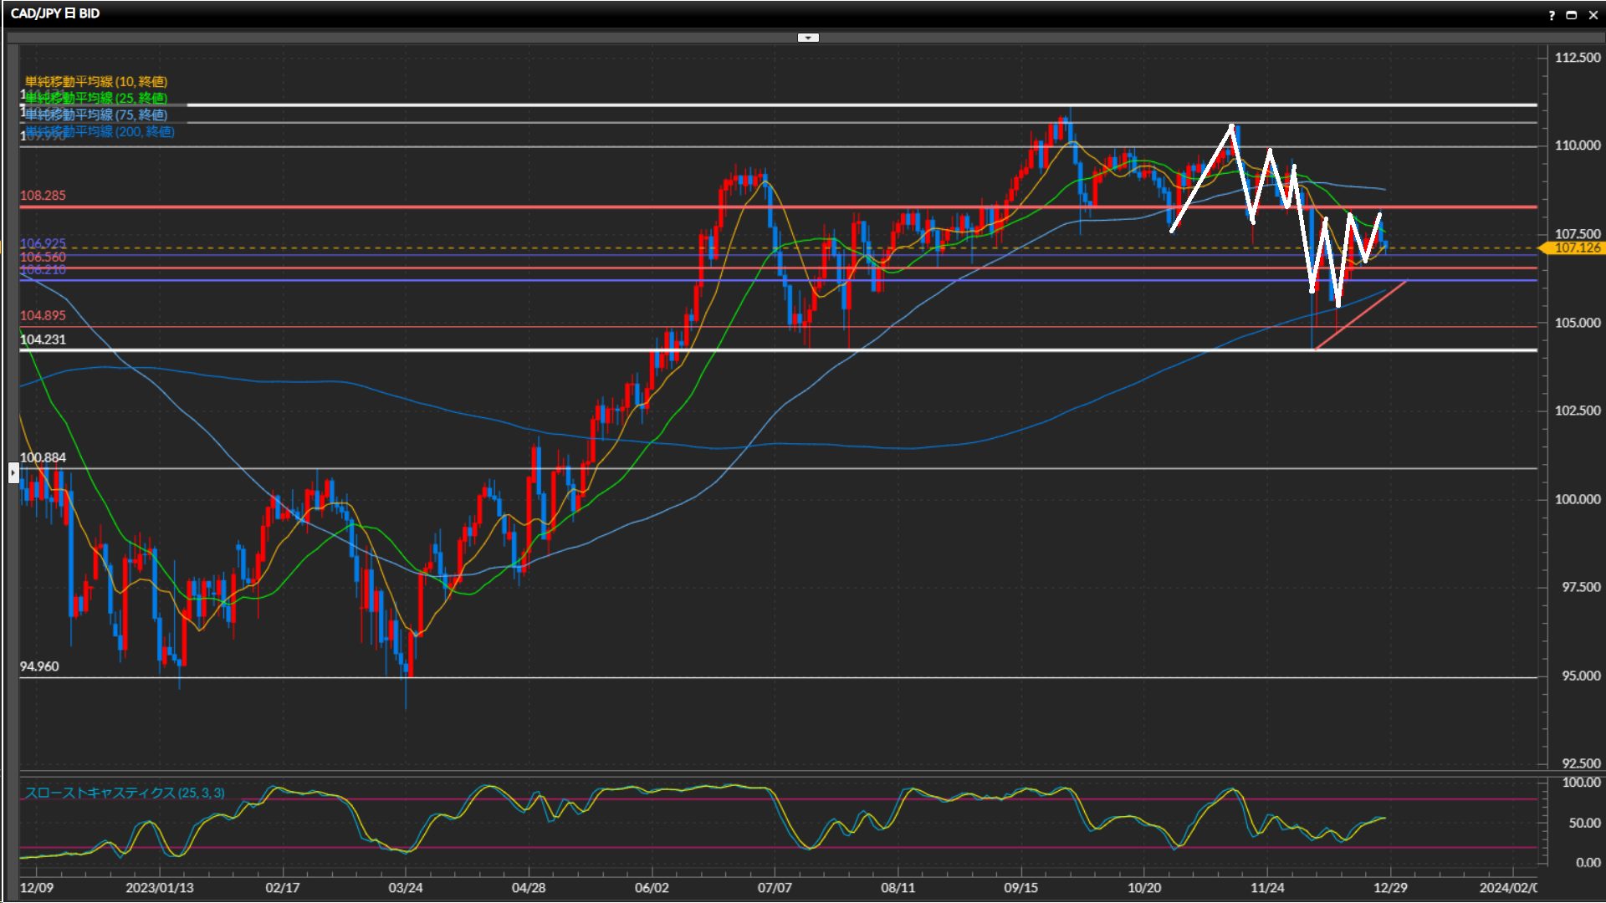Click the 09/15 date on time axis
Image resolution: width=1606 pixels, height=903 pixels.
pyautogui.click(x=1020, y=887)
